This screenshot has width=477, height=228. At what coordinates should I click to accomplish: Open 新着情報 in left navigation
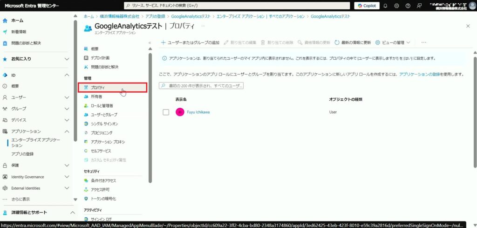tap(19, 32)
